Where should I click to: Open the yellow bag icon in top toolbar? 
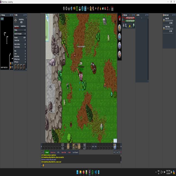coord(74,9)
